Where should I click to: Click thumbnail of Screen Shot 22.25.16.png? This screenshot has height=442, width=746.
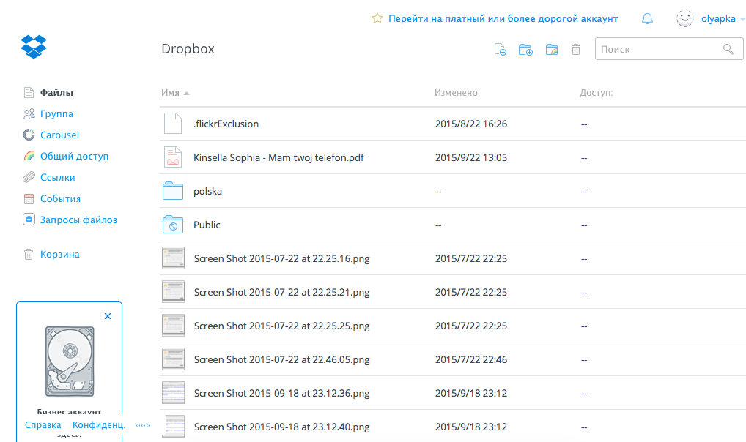click(x=173, y=258)
